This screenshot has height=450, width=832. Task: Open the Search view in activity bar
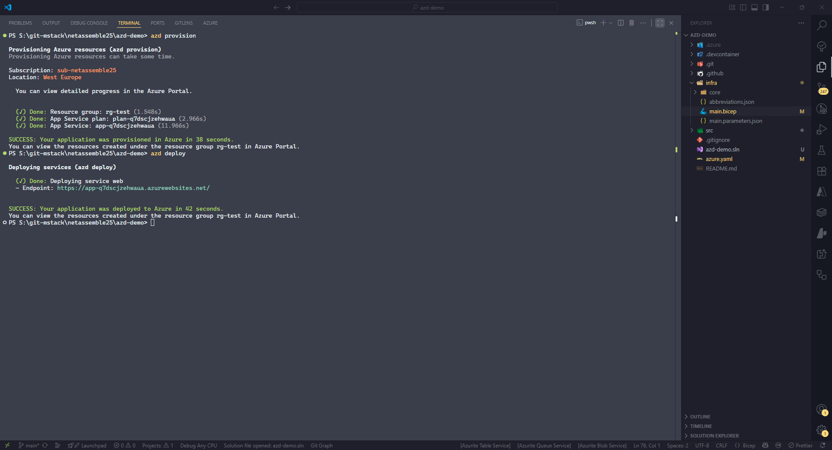pos(821,26)
